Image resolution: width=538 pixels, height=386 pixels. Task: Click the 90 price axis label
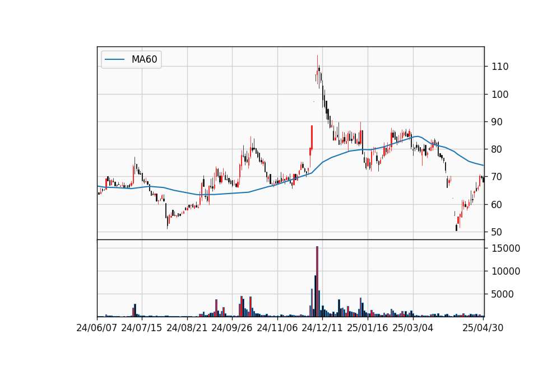(x=497, y=122)
